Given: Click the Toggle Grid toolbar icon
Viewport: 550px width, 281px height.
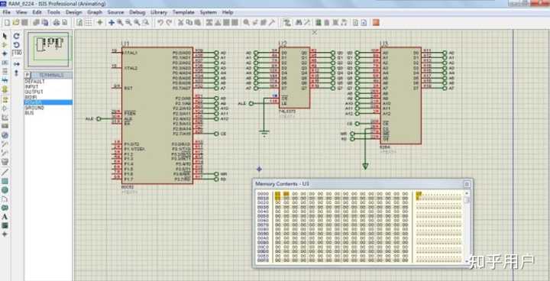Looking at the screenshot, I should click(89, 23).
